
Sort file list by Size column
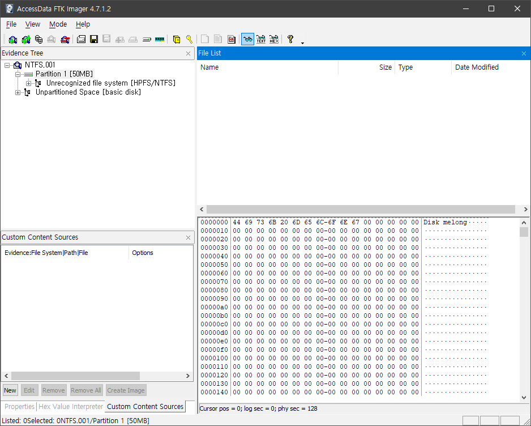[x=367, y=67]
